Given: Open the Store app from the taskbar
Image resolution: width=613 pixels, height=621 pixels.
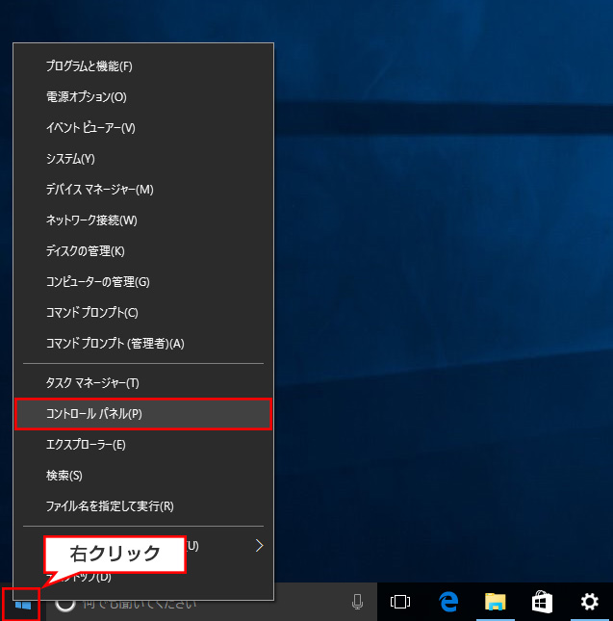Looking at the screenshot, I should 542,603.
